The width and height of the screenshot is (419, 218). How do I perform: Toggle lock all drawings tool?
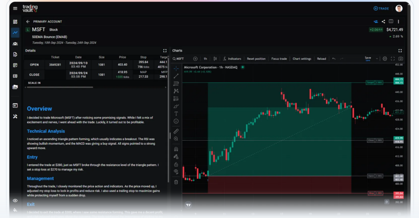(x=176, y=164)
